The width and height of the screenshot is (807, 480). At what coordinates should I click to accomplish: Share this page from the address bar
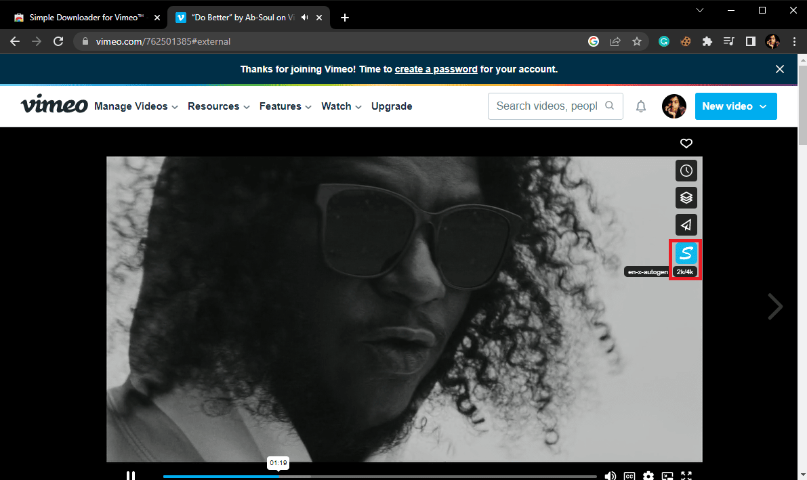click(615, 42)
